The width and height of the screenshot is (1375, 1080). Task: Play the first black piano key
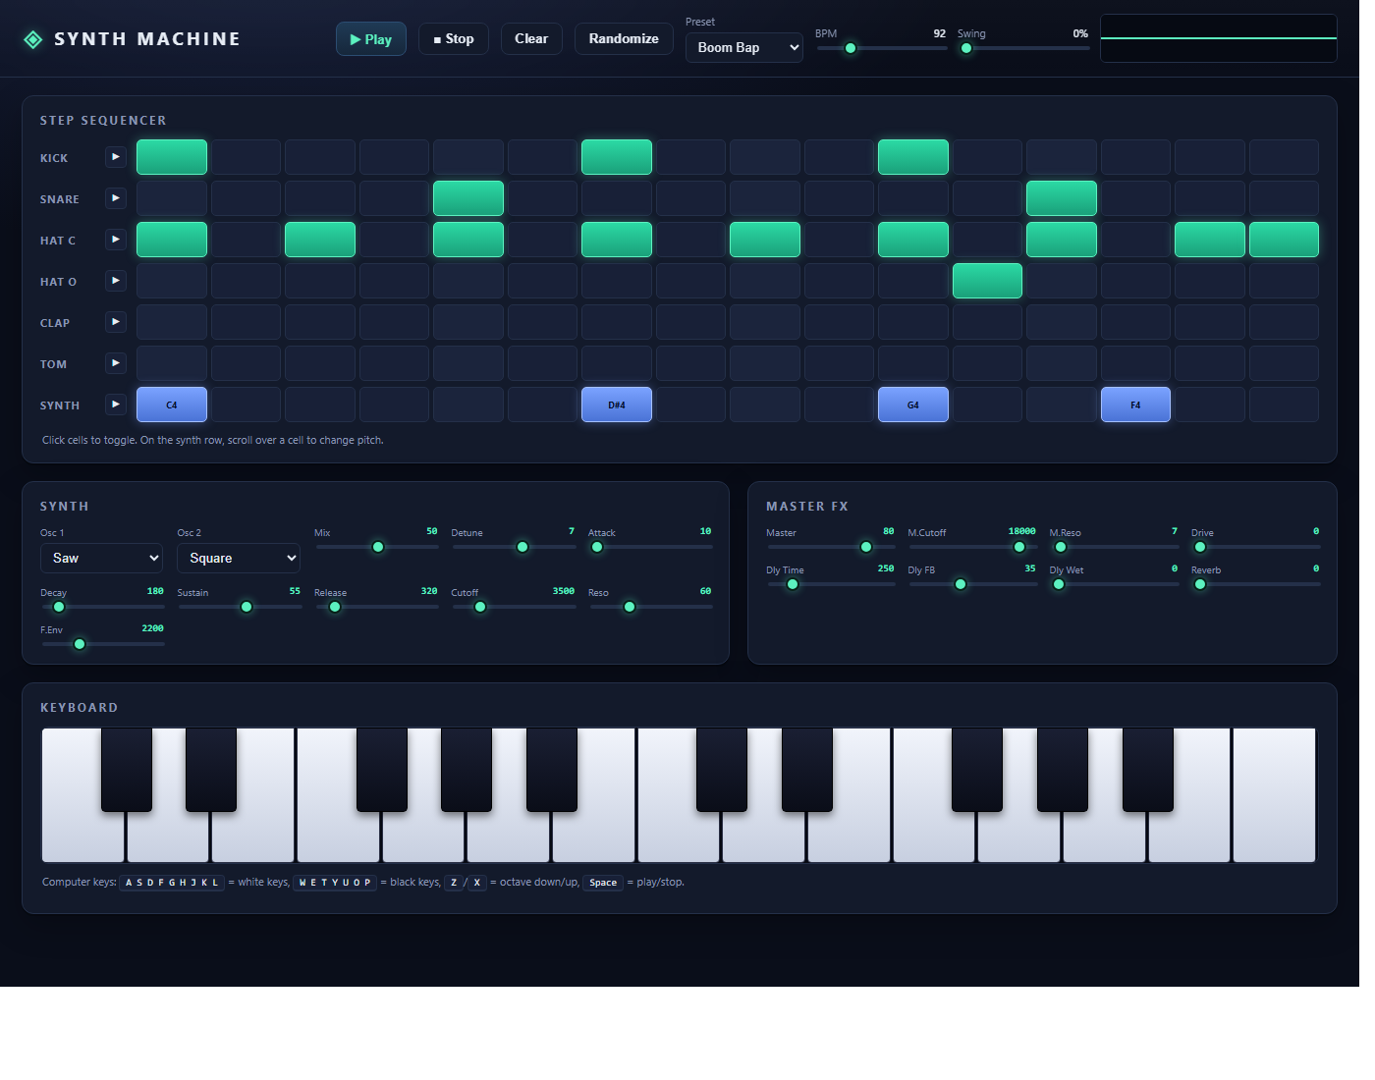(x=127, y=770)
